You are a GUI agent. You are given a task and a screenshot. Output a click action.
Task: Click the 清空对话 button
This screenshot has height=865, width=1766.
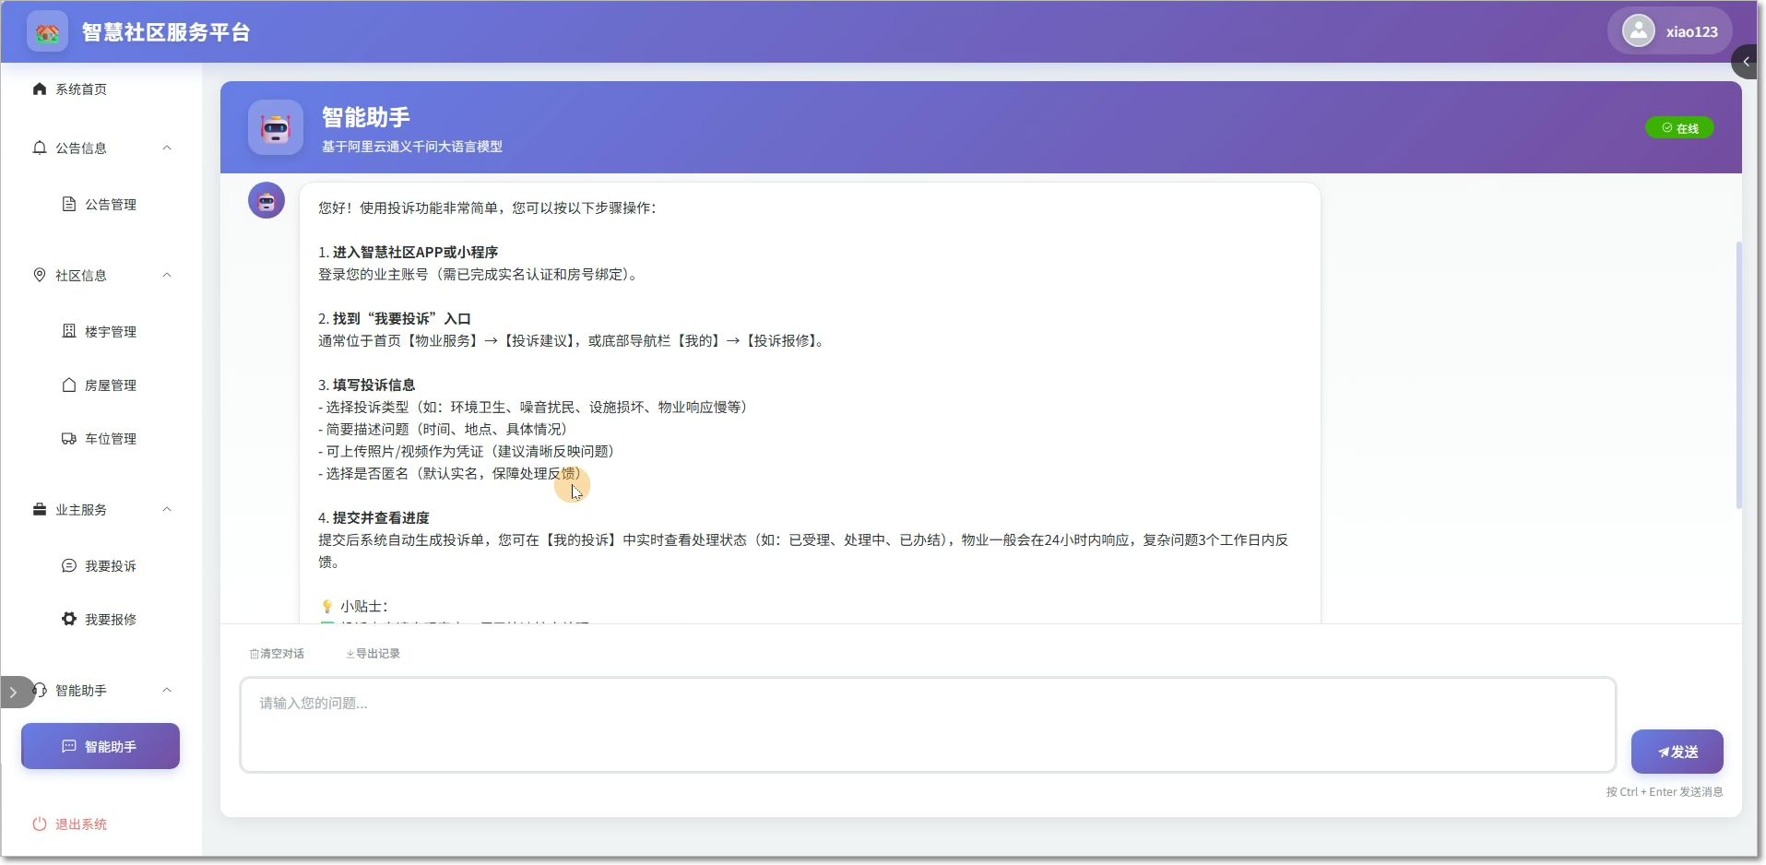pyautogui.click(x=277, y=653)
